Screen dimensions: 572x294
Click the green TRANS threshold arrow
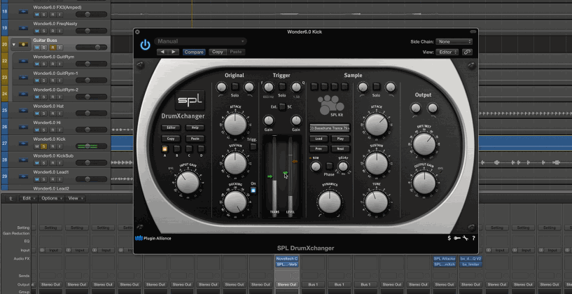tap(270, 176)
